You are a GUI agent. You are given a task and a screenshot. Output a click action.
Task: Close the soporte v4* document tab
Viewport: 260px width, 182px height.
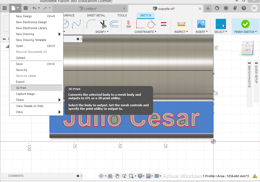coord(200,9)
